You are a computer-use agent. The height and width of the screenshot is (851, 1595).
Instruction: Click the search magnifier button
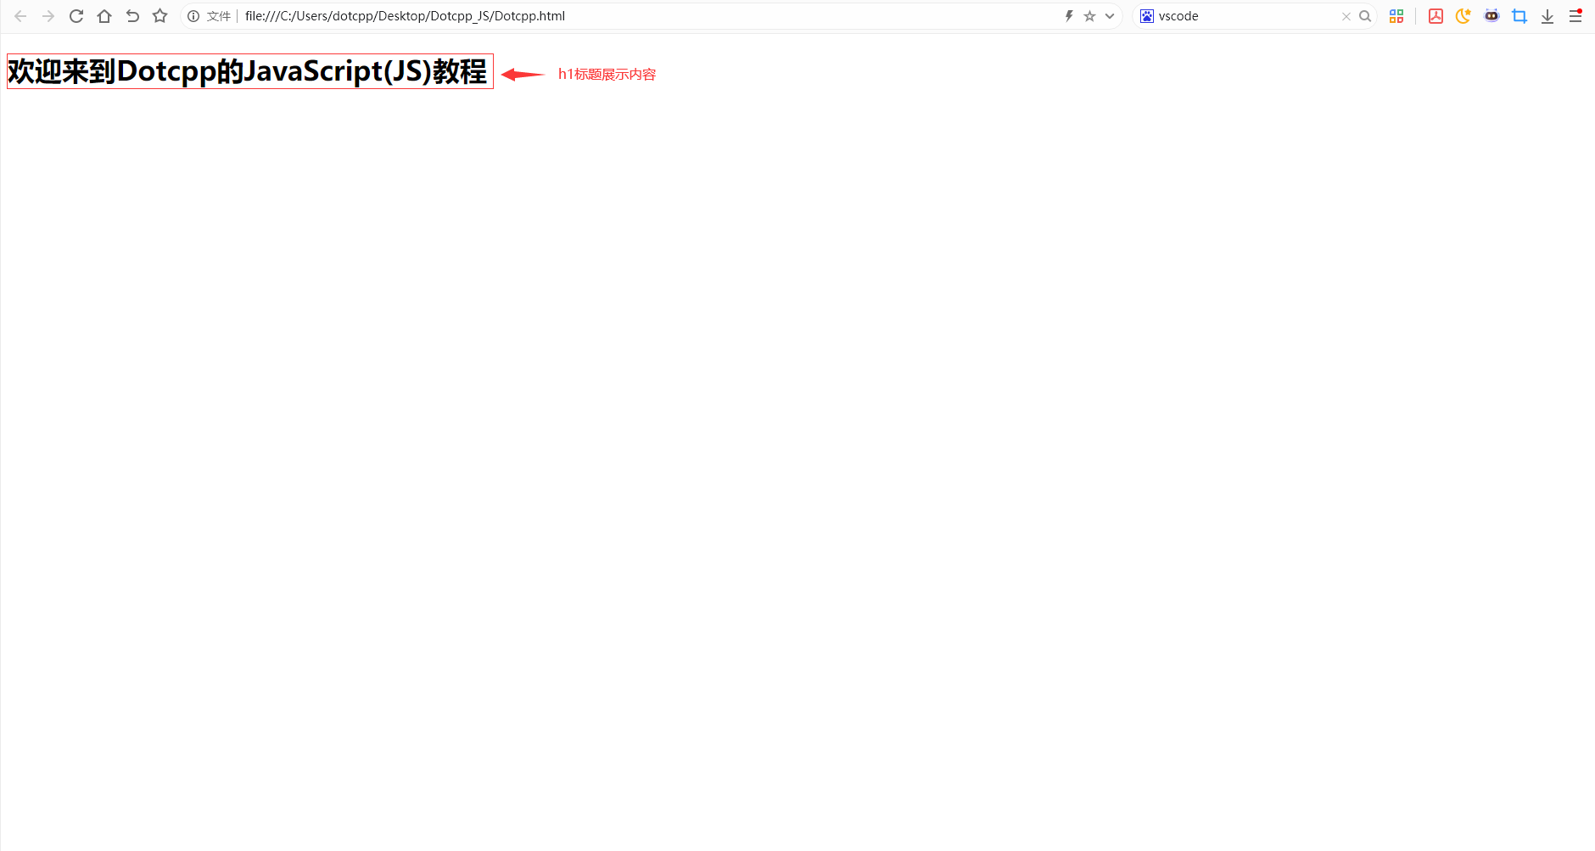[x=1365, y=16]
